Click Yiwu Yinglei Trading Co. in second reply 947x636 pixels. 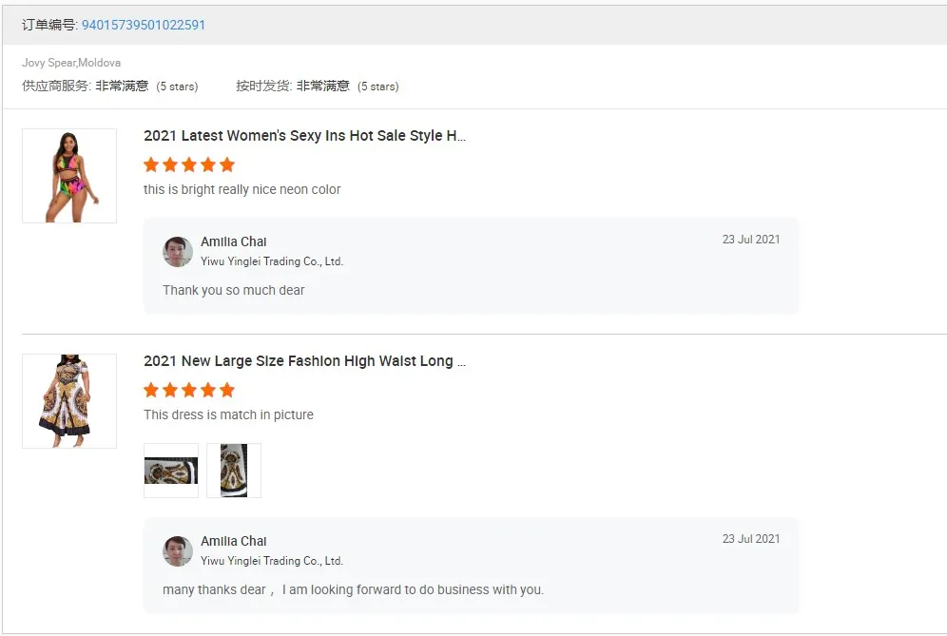click(x=272, y=561)
